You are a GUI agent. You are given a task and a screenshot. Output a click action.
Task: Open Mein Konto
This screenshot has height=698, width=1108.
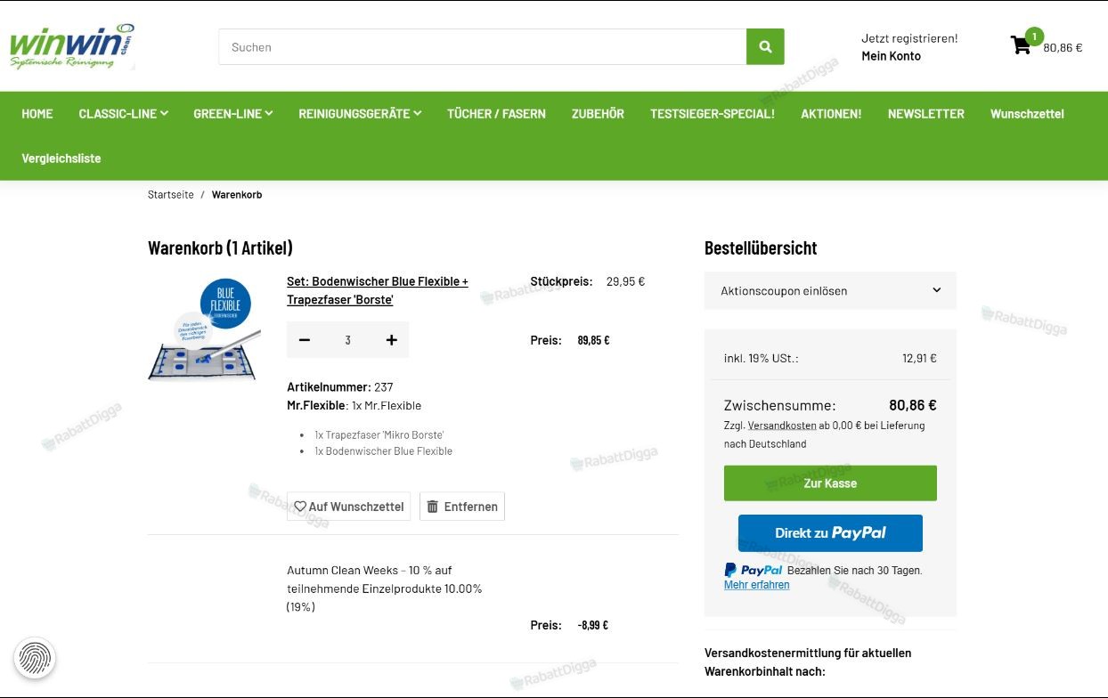tap(891, 56)
